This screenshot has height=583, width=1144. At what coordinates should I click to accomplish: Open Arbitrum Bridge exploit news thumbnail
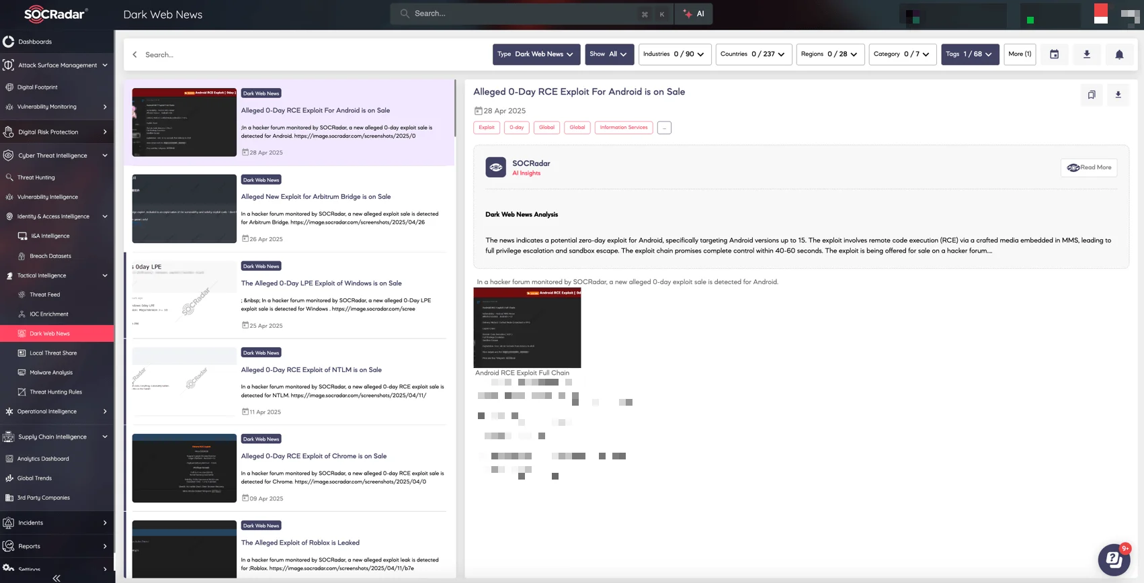[184, 209]
